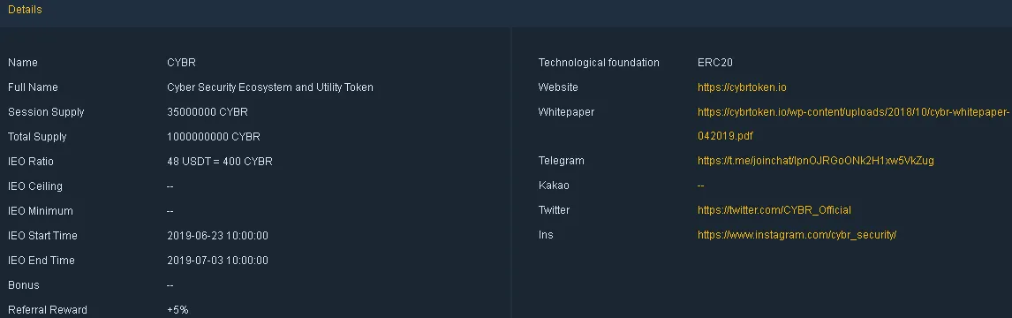Click the Total Supply value 1000000000 CYBR
Image resolution: width=1012 pixels, height=318 pixels.
coord(213,137)
